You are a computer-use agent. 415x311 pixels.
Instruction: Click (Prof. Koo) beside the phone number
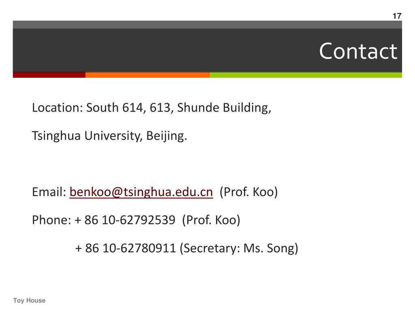211,220
